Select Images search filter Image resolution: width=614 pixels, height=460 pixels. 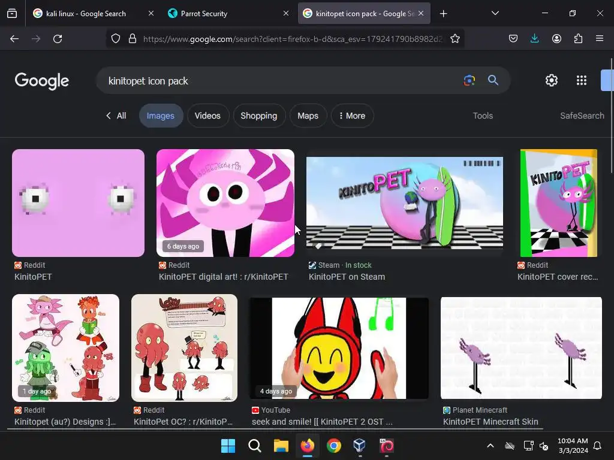coord(161,116)
